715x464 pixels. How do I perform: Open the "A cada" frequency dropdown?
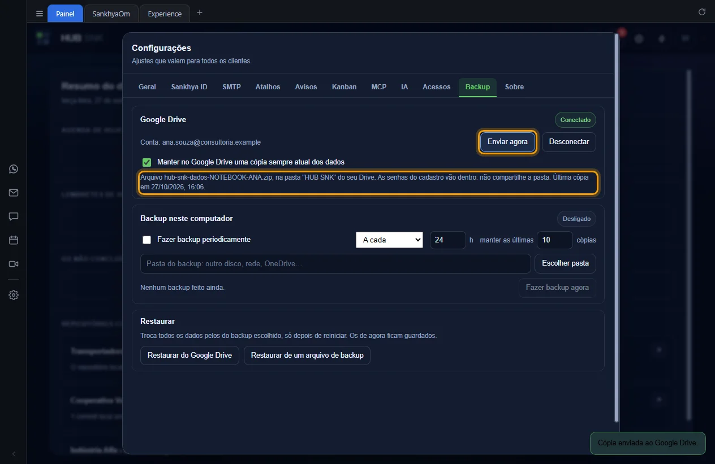pyautogui.click(x=389, y=240)
